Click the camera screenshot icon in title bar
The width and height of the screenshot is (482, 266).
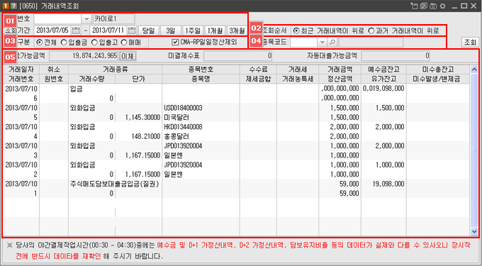433,6
